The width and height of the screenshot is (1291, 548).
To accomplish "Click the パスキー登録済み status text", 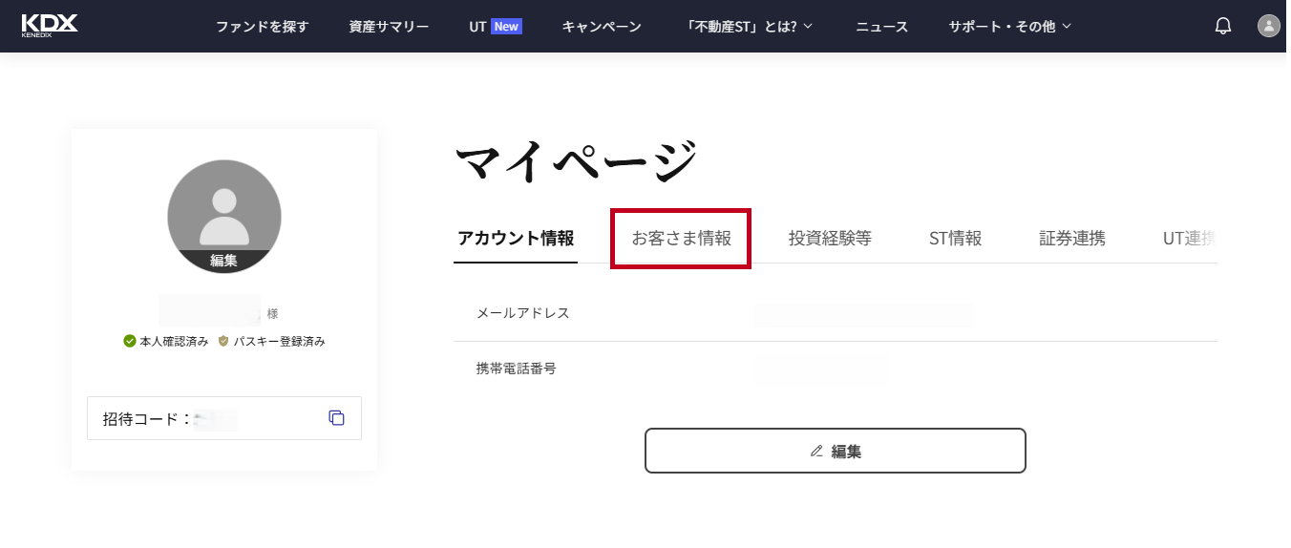I will 279,341.
